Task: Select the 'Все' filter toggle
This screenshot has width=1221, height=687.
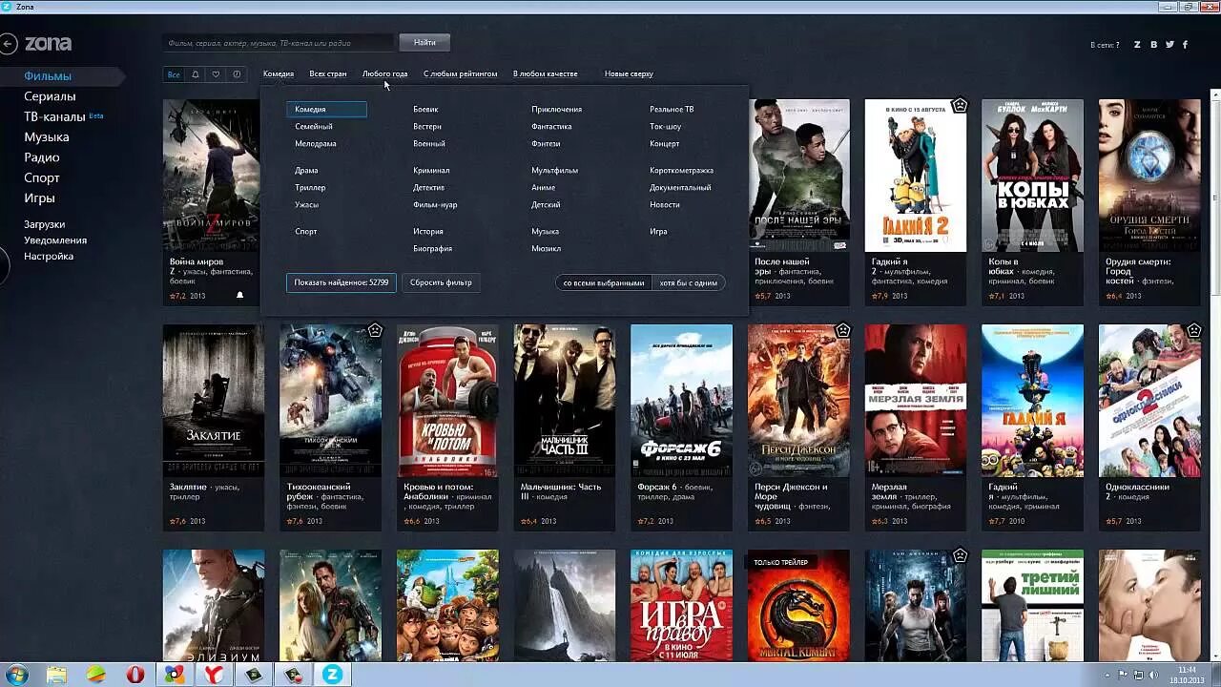Action: click(x=174, y=73)
